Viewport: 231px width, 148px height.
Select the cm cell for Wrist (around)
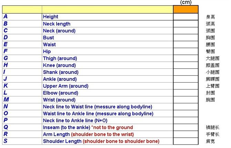[186, 100]
